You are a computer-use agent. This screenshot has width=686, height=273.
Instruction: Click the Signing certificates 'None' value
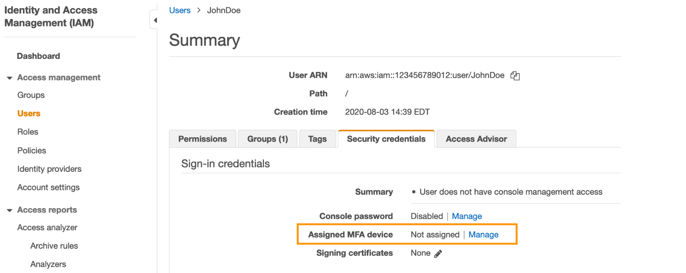(420, 253)
